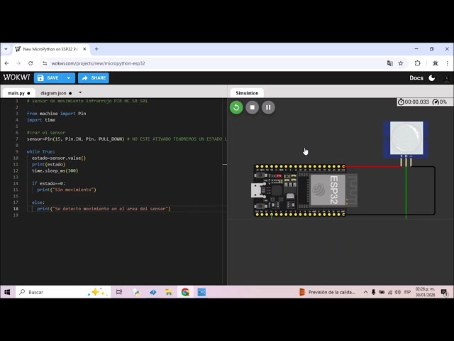This screenshot has width=454, height=341.
Task: Open the notifications center icon
Action: pos(444,292)
